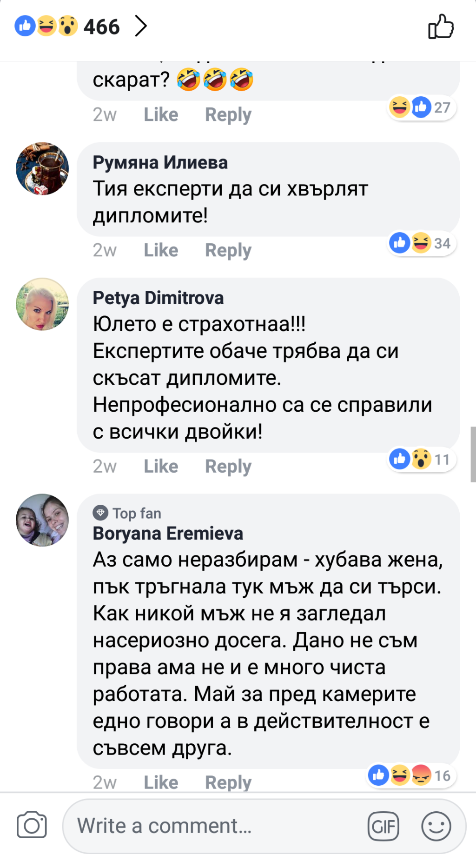Open the 27 reactions on the top comment
This screenshot has width=476, height=855.
pos(421,107)
